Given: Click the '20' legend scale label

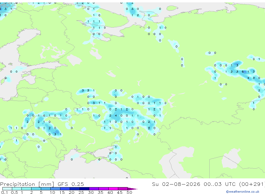Looking at the screenshot, I should pos(72,192).
